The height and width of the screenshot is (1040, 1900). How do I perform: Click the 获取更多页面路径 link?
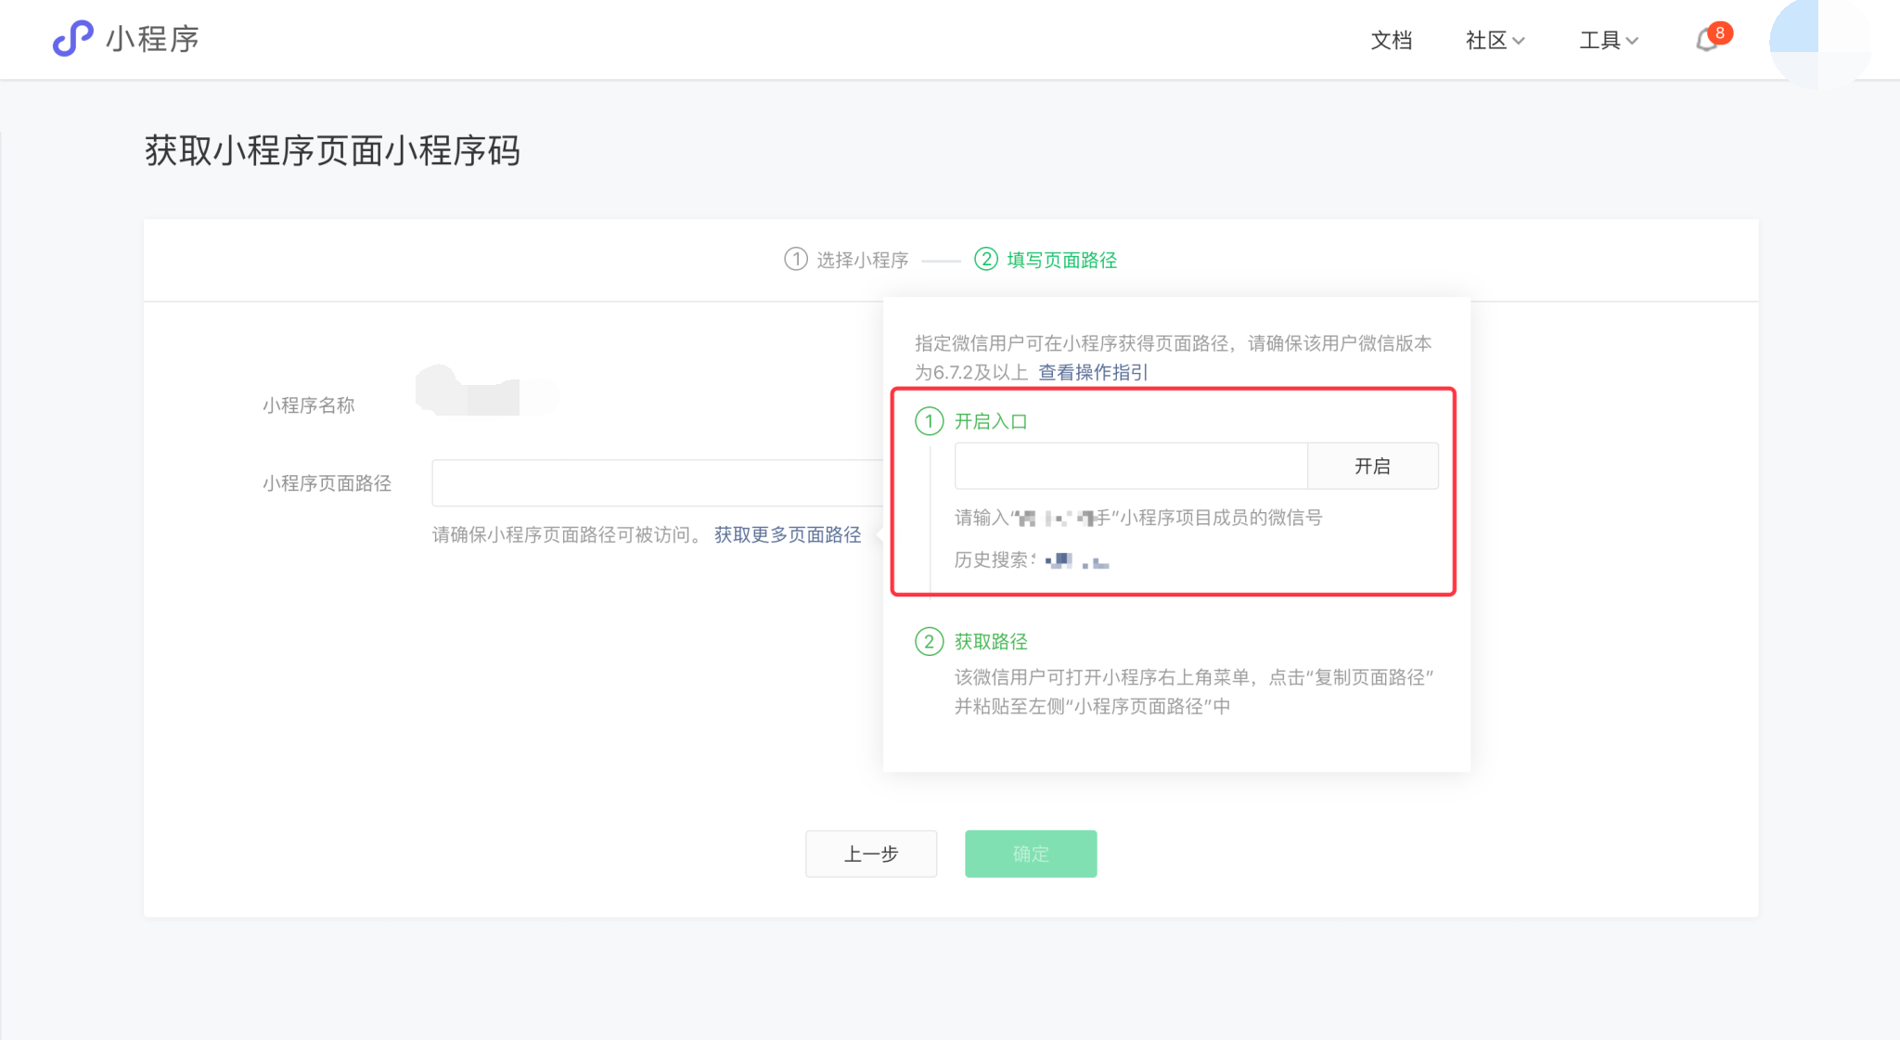coord(787,534)
